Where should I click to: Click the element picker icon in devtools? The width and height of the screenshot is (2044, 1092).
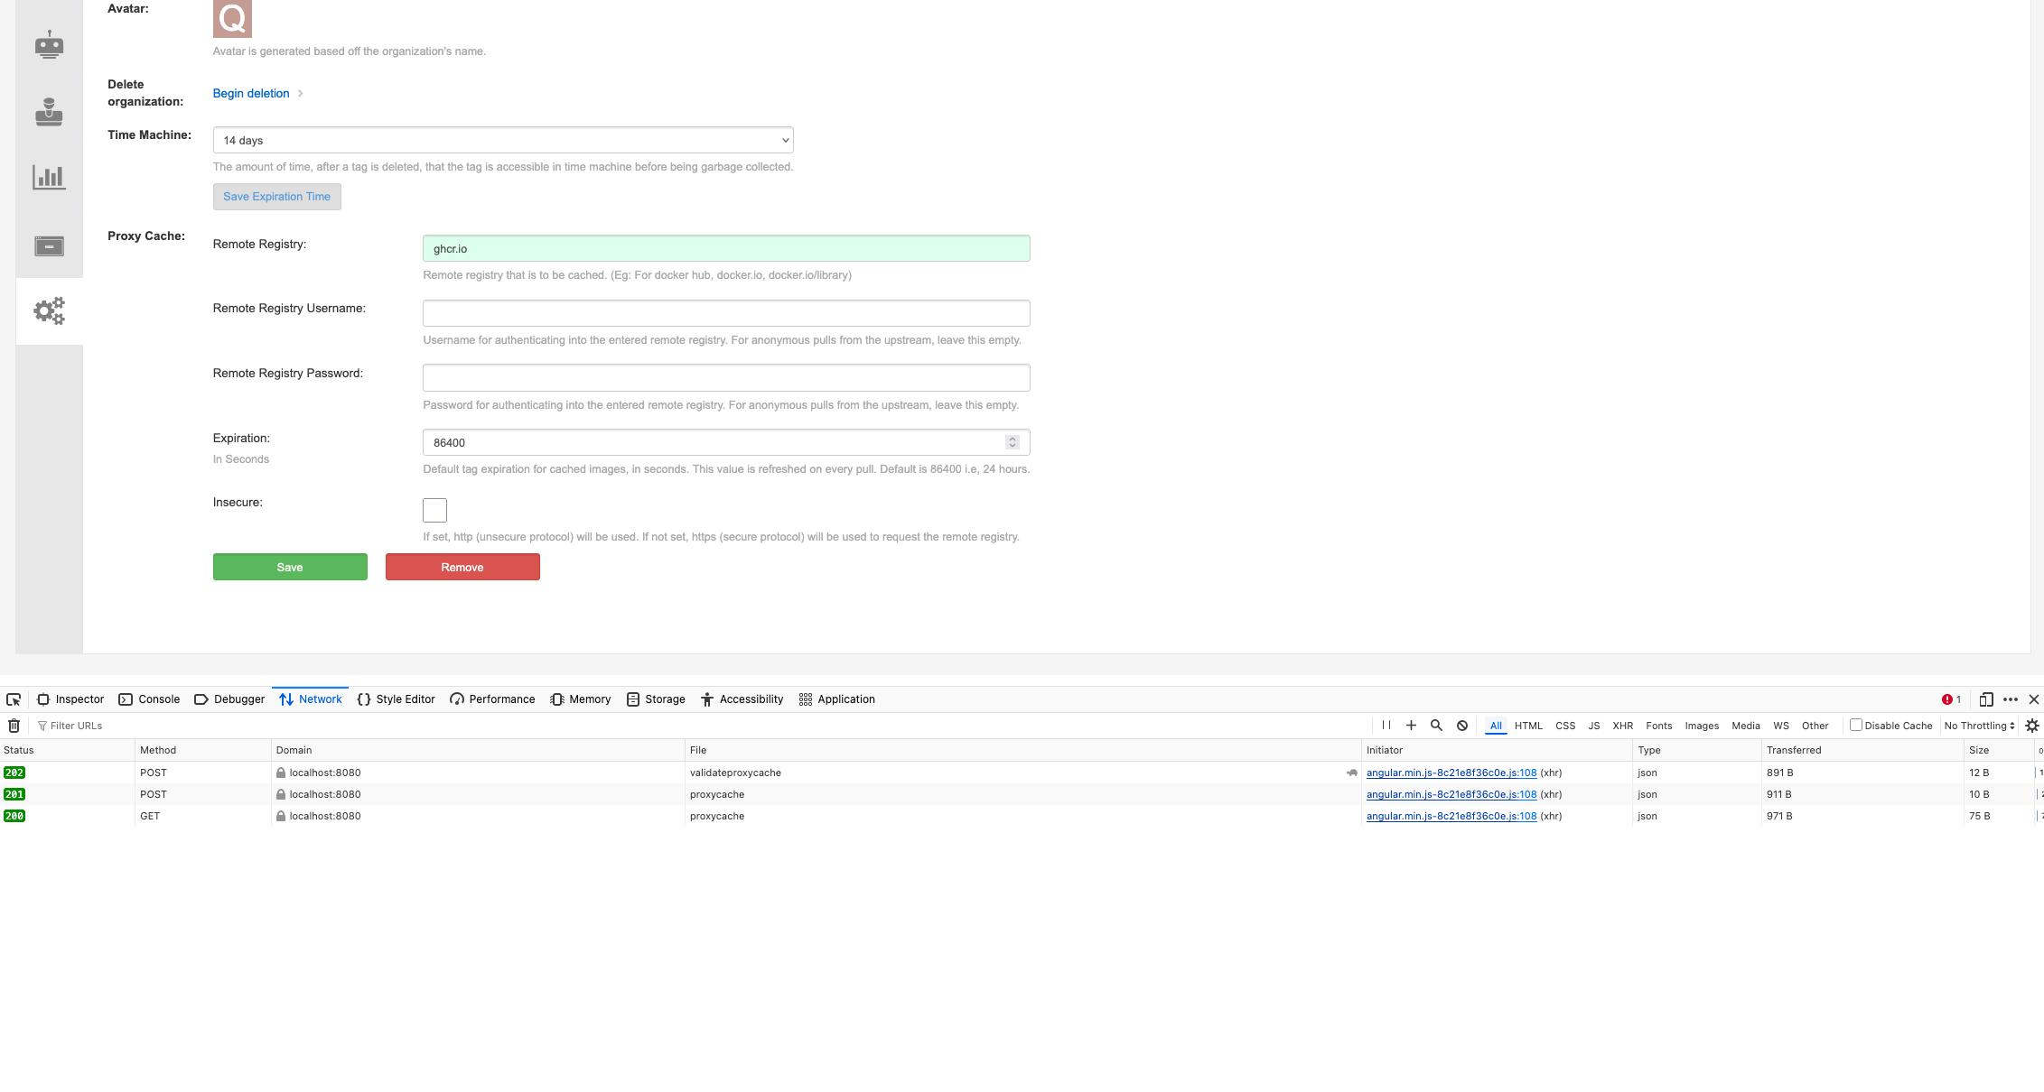(14, 699)
